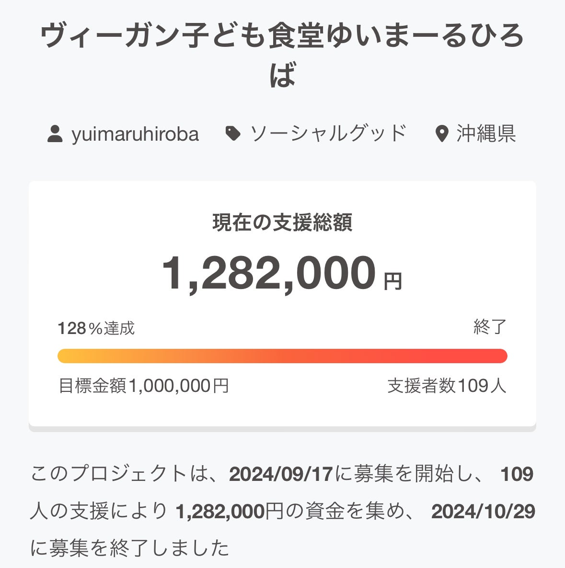Click the 目標金額1,000,000円 text
565x568 pixels.
[x=143, y=385]
